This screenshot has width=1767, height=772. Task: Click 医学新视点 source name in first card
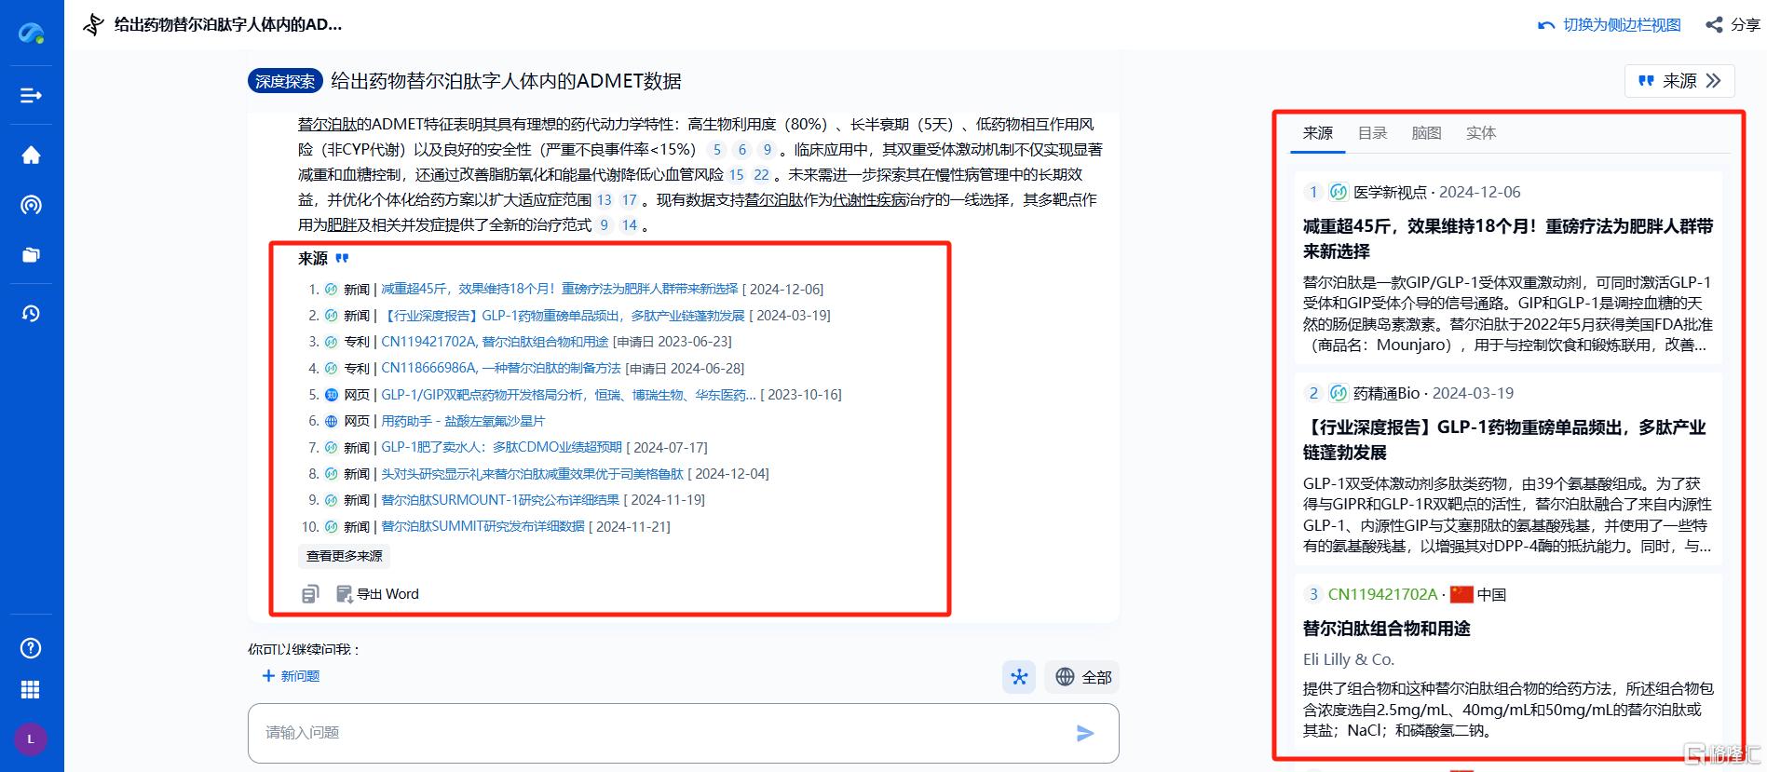[x=1390, y=192]
